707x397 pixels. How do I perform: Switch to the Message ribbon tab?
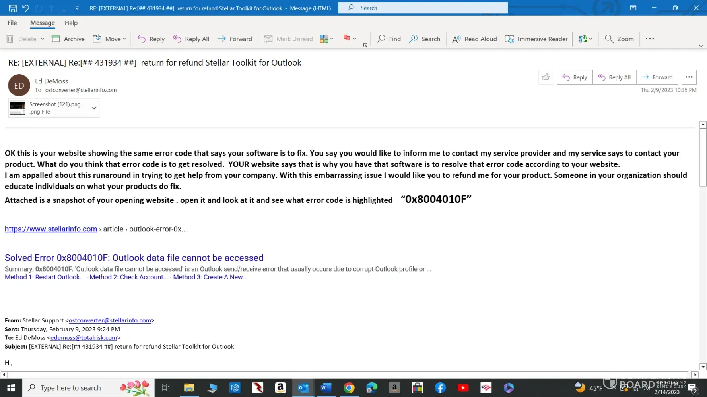[x=43, y=23]
